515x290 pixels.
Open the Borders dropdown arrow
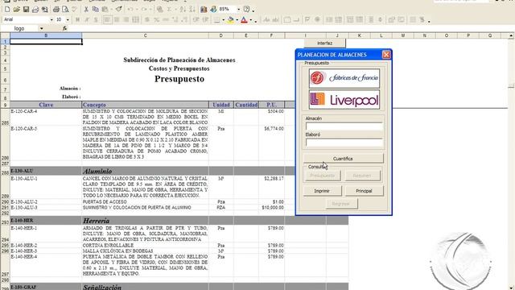pos(223,19)
